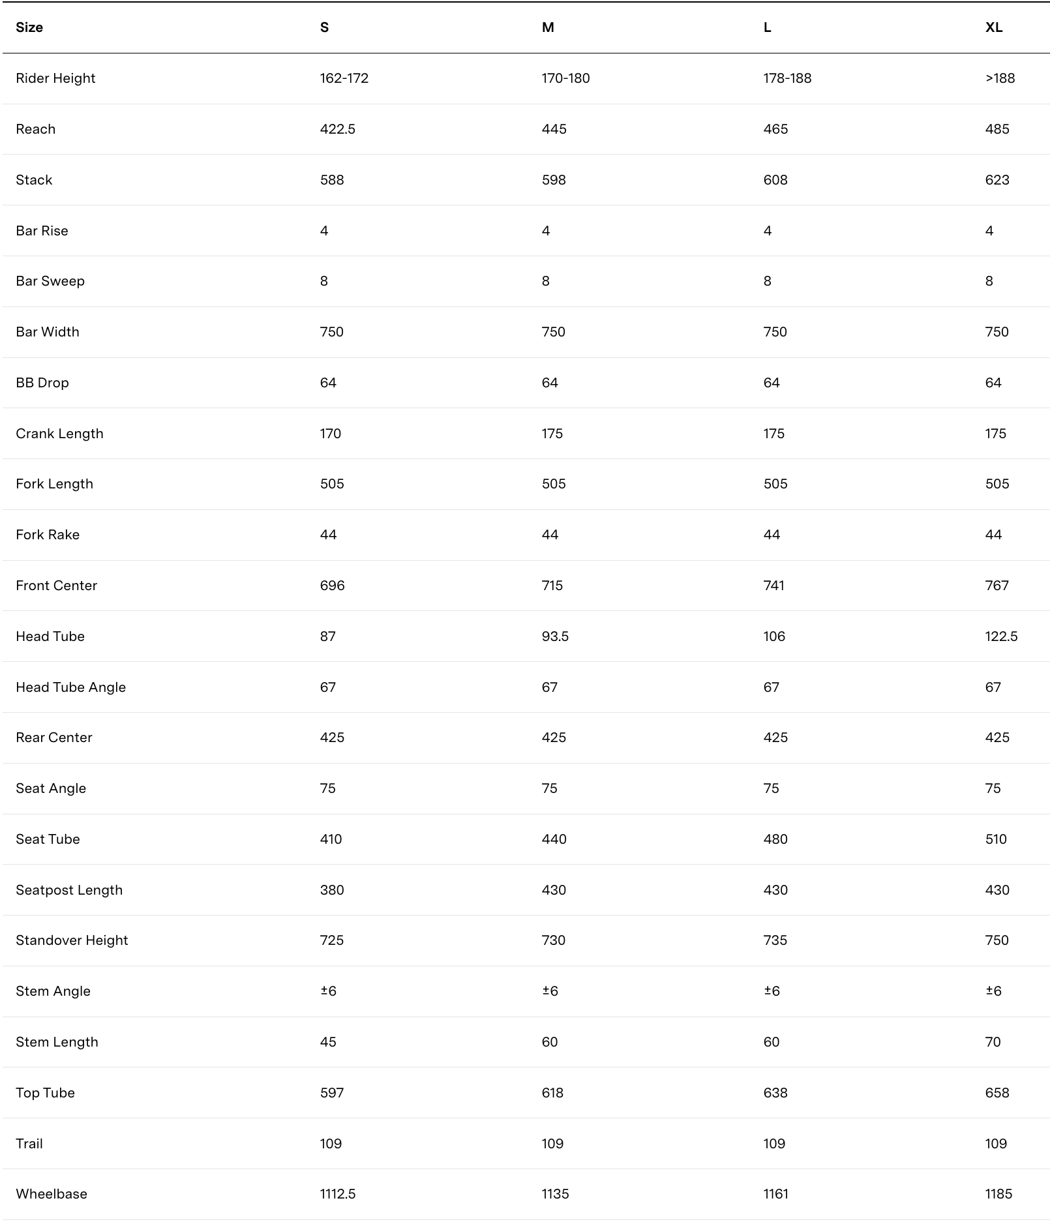Click the Seatpost Length value 380
The width and height of the screenshot is (1050, 1222).
click(331, 890)
